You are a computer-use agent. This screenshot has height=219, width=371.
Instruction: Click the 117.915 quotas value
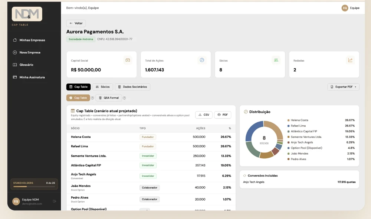[347, 182]
